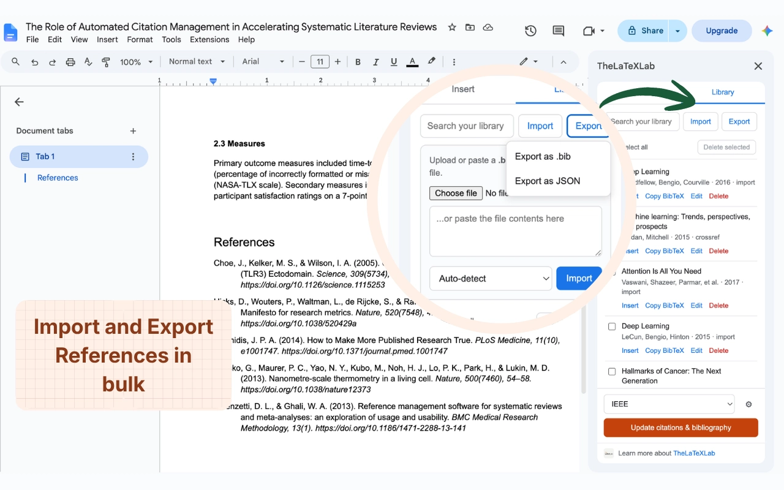Open the Google Docs home icon

(11, 32)
